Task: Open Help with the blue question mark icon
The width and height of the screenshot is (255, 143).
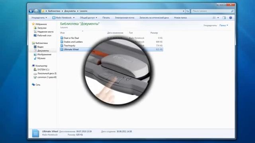Action: 231,17
